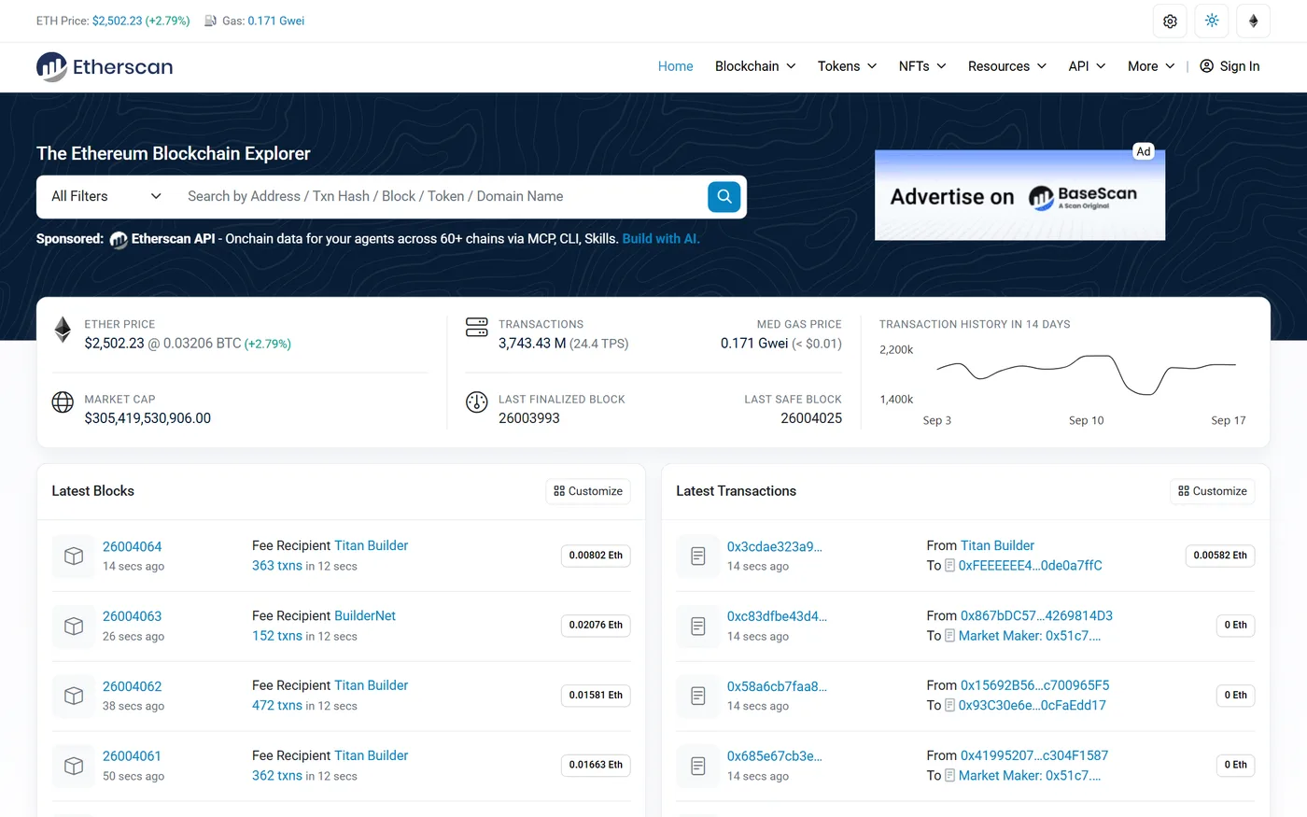Image resolution: width=1307 pixels, height=817 pixels.
Task: Open transaction 0xc83dfbe43d4…
Action: (x=777, y=616)
